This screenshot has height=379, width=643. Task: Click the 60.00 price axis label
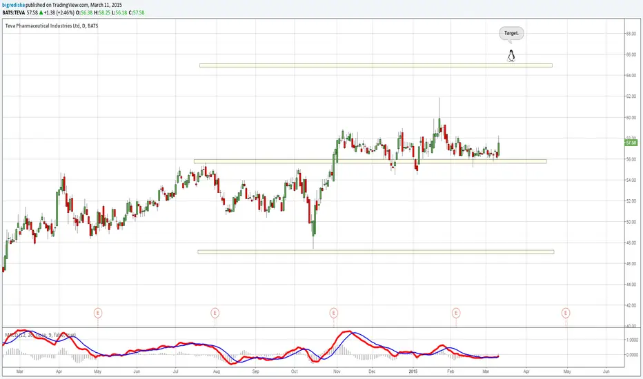631,118
